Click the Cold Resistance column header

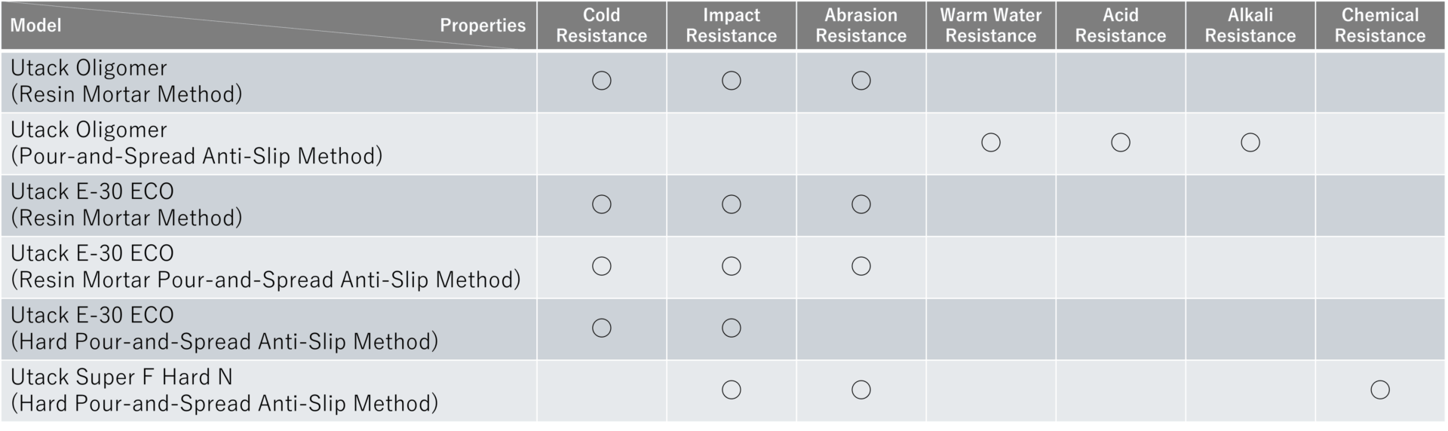(601, 26)
